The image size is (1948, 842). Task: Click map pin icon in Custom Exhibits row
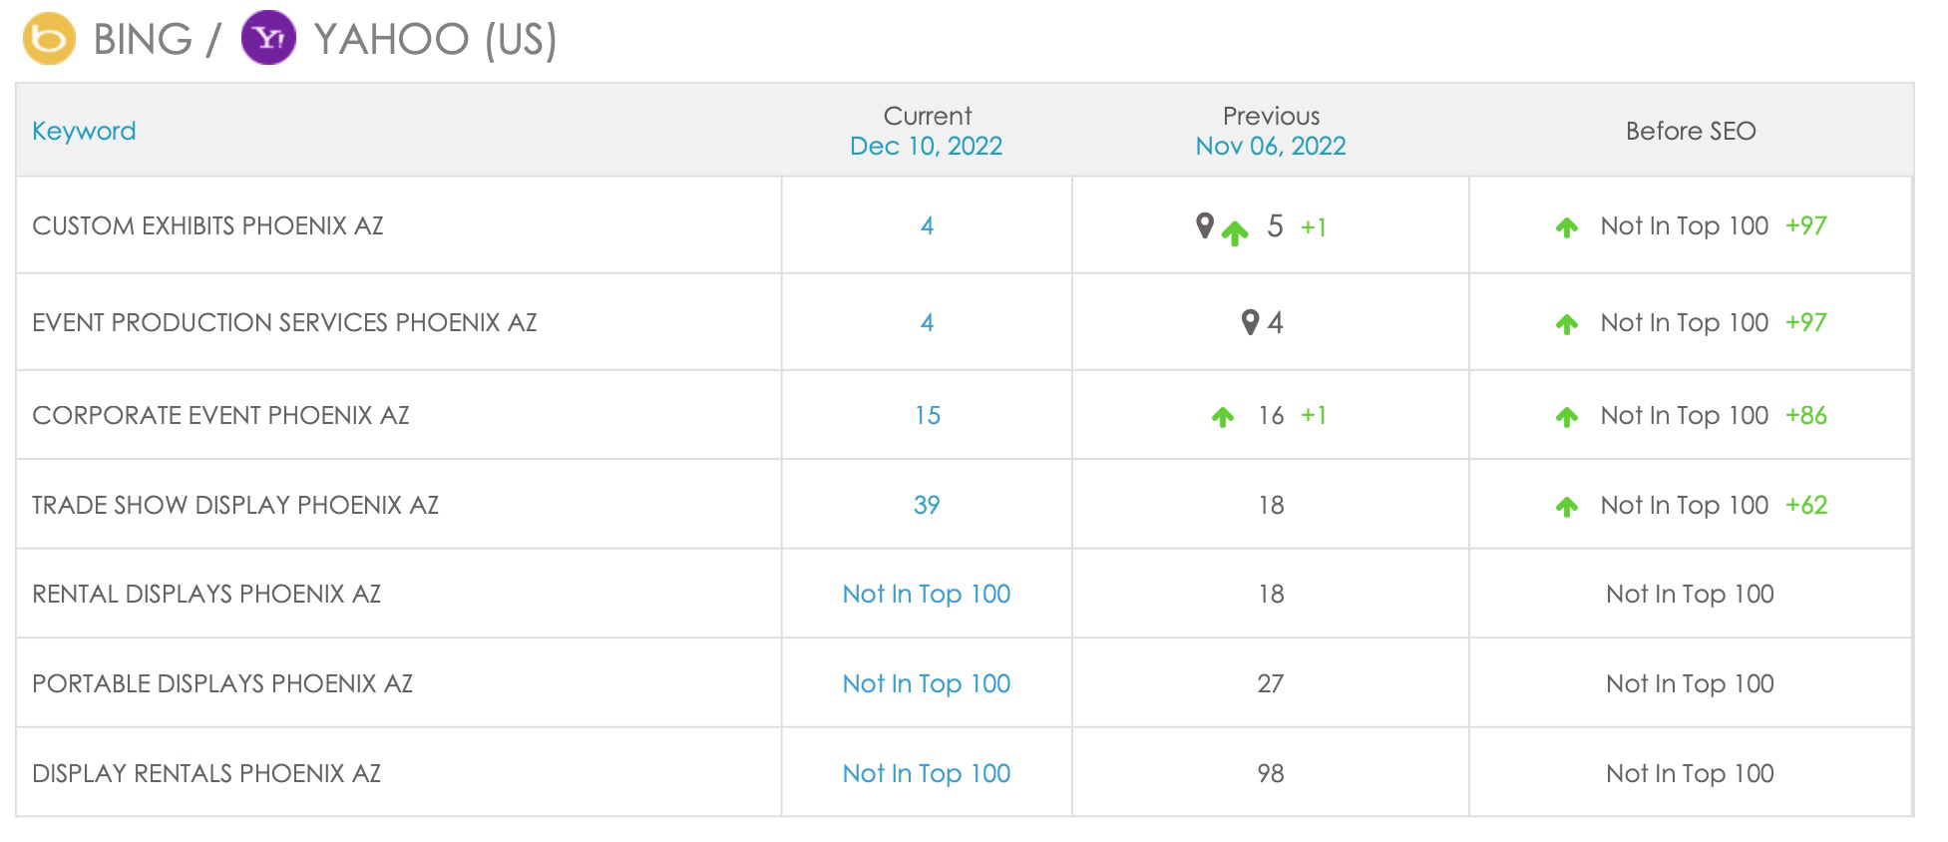(x=1205, y=225)
